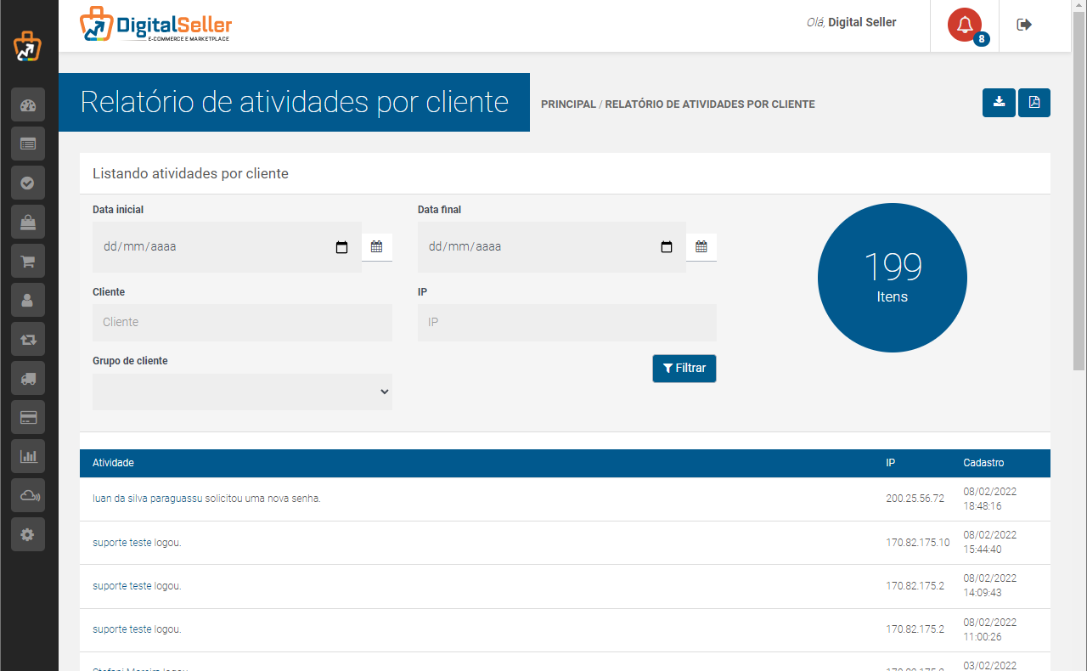The width and height of the screenshot is (1087, 671).
Task: Focus the Data final date field
Action: pyautogui.click(x=552, y=247)
